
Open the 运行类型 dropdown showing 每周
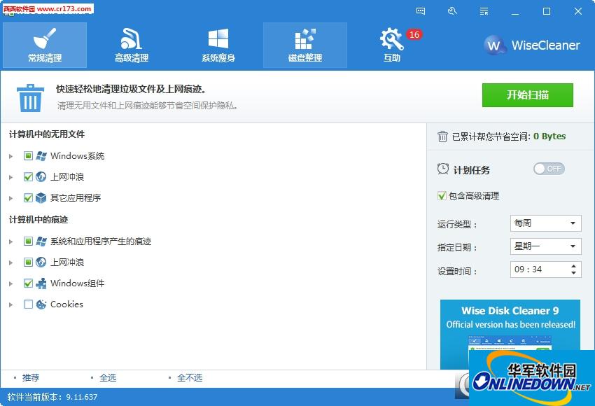point(546,223)
